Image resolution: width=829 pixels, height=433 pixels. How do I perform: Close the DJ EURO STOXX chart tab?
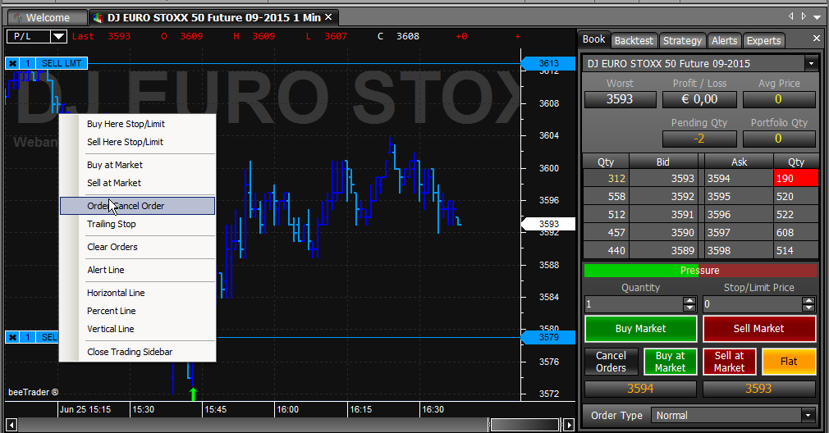[x=328, y=17]
